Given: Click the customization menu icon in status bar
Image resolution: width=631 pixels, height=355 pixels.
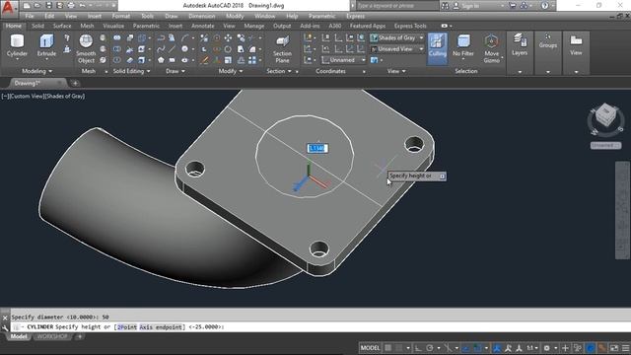Looking at the screenshot, I should pos(625,348).
